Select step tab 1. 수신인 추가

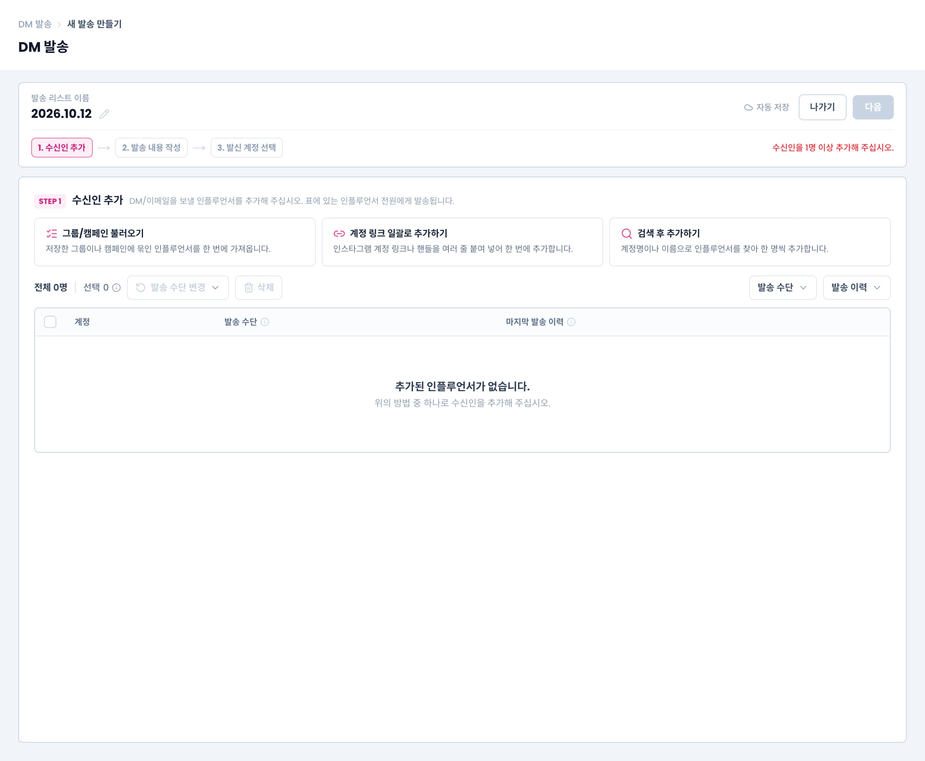(x=62, y=148)
